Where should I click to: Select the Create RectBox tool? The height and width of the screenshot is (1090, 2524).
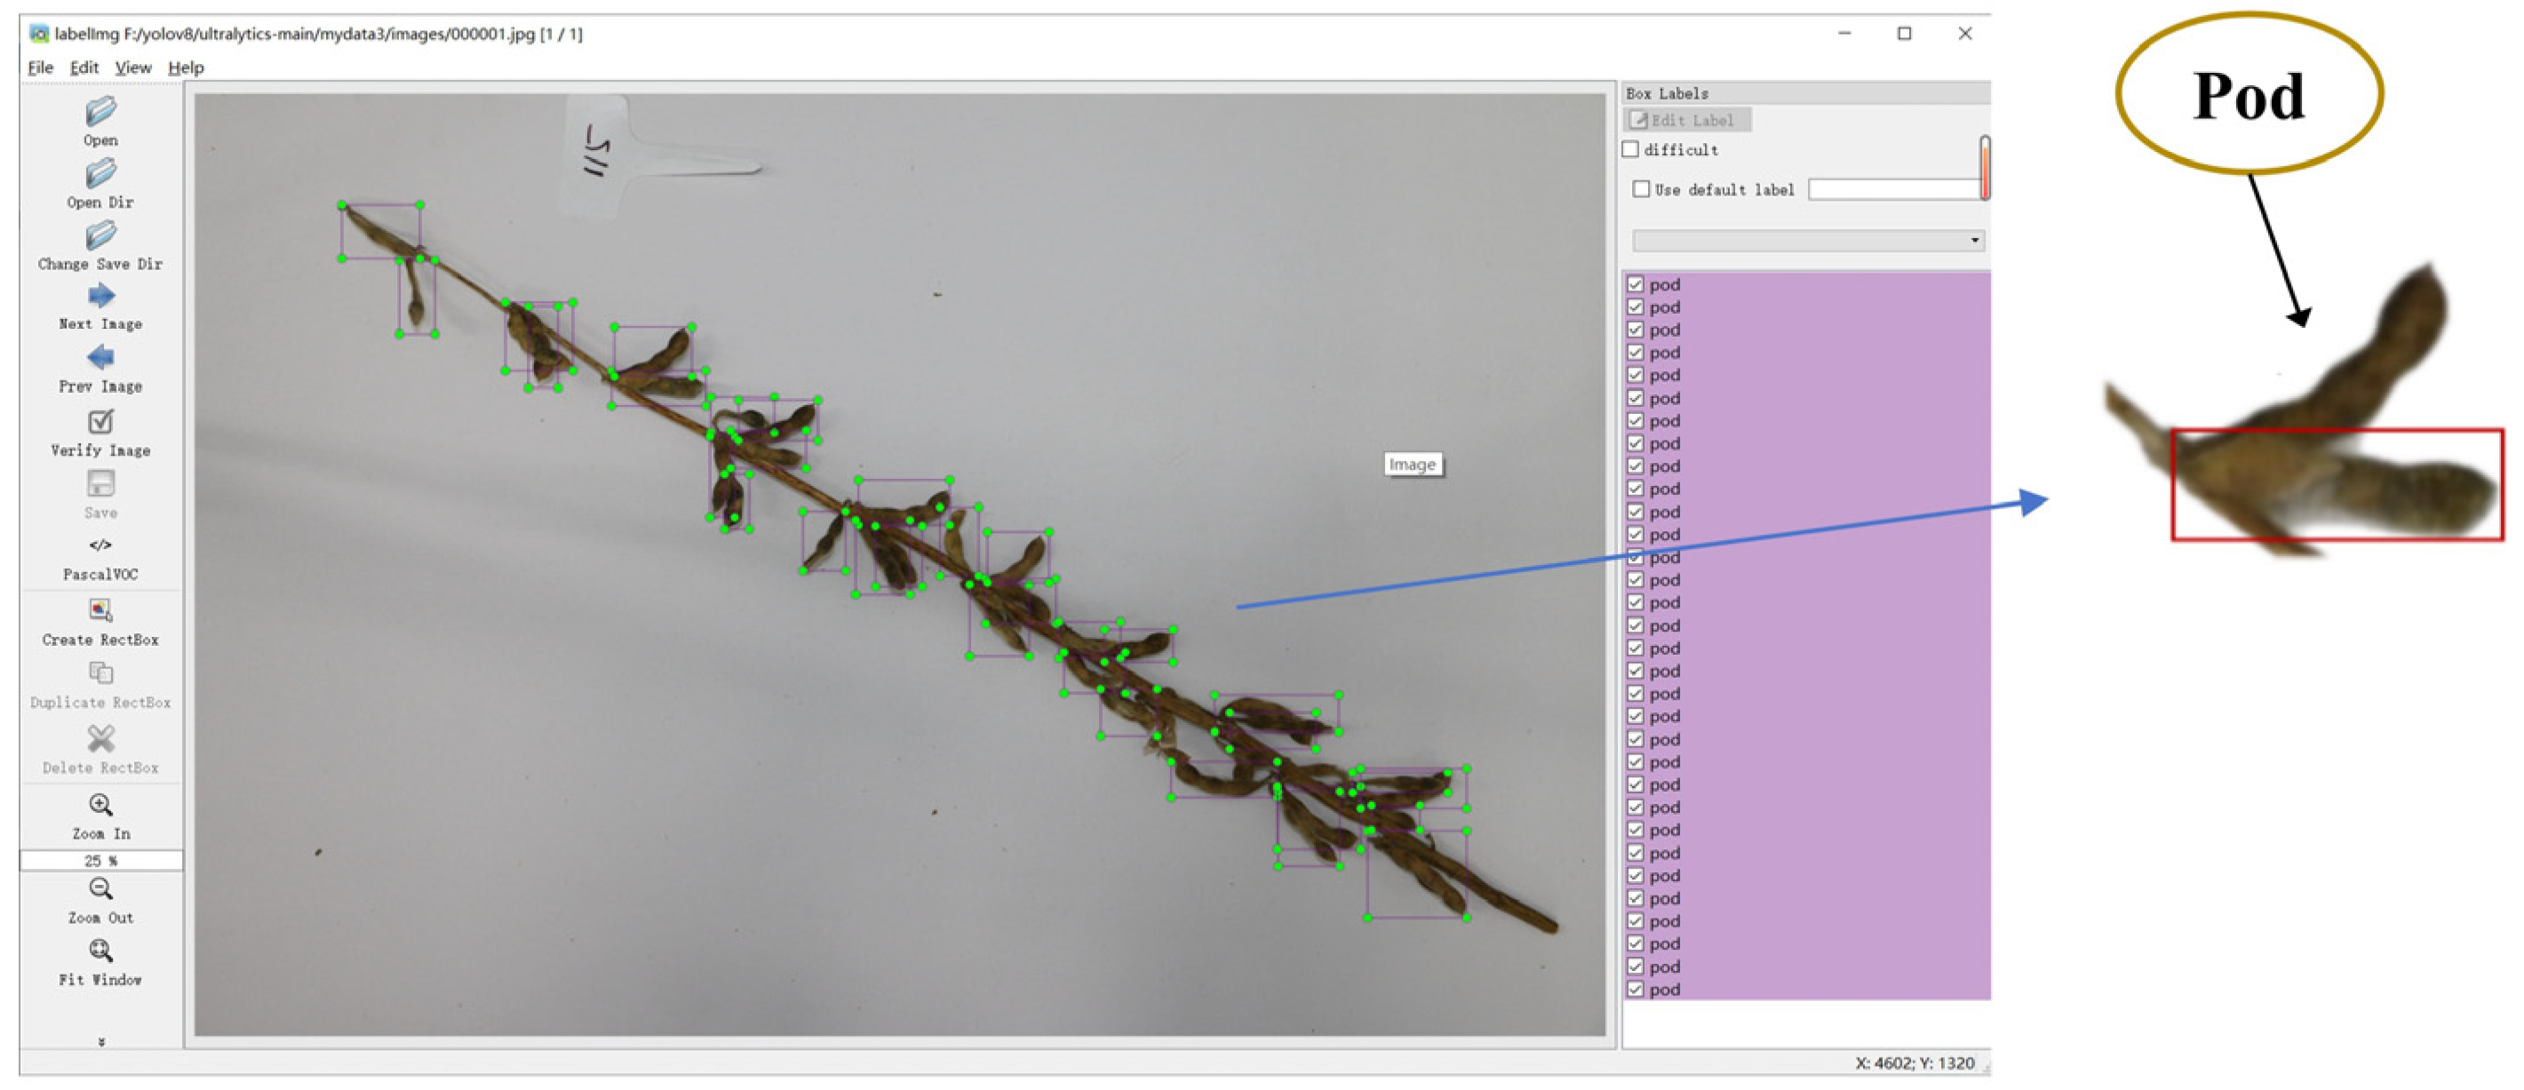click(x=100, y=610)
